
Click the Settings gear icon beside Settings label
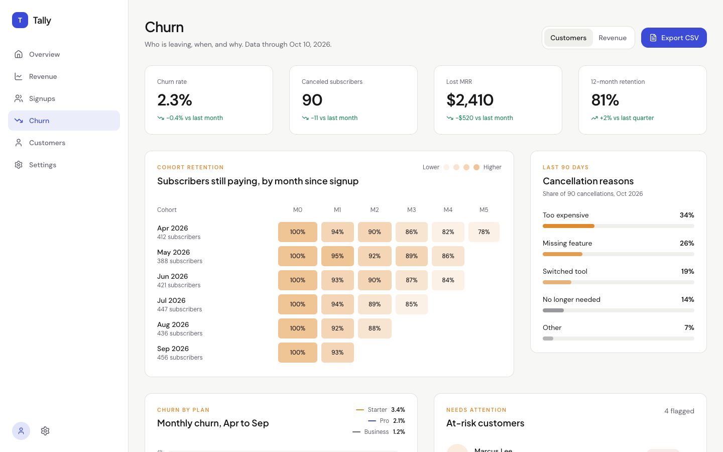click(x=19, y=165)
